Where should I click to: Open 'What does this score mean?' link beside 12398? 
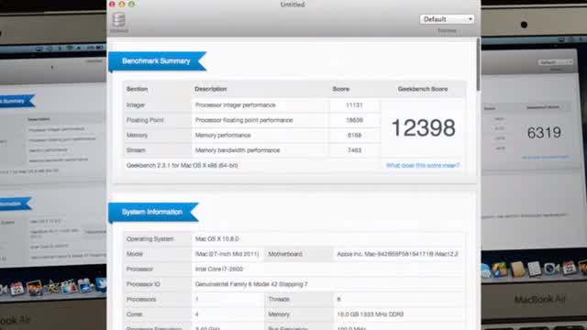click(423, 165)
